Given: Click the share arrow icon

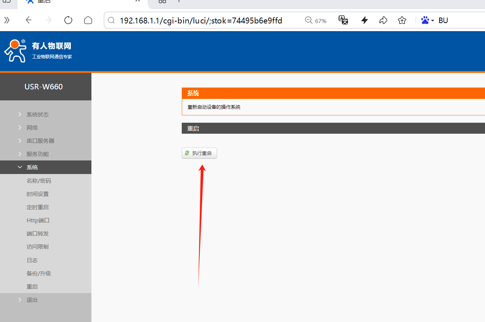Looking at the screenshot, I should 383,21.
